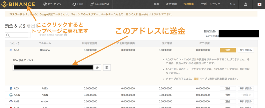Click the magnifier search icon
This screenshot has width=265, height=108.
click(8, 35)
